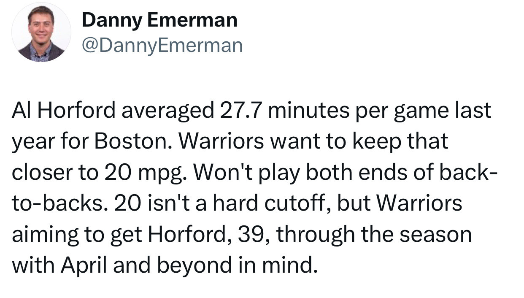Open the Danny Emerman display name link
This screenshot has width=524, height=298.
point(159,20)
